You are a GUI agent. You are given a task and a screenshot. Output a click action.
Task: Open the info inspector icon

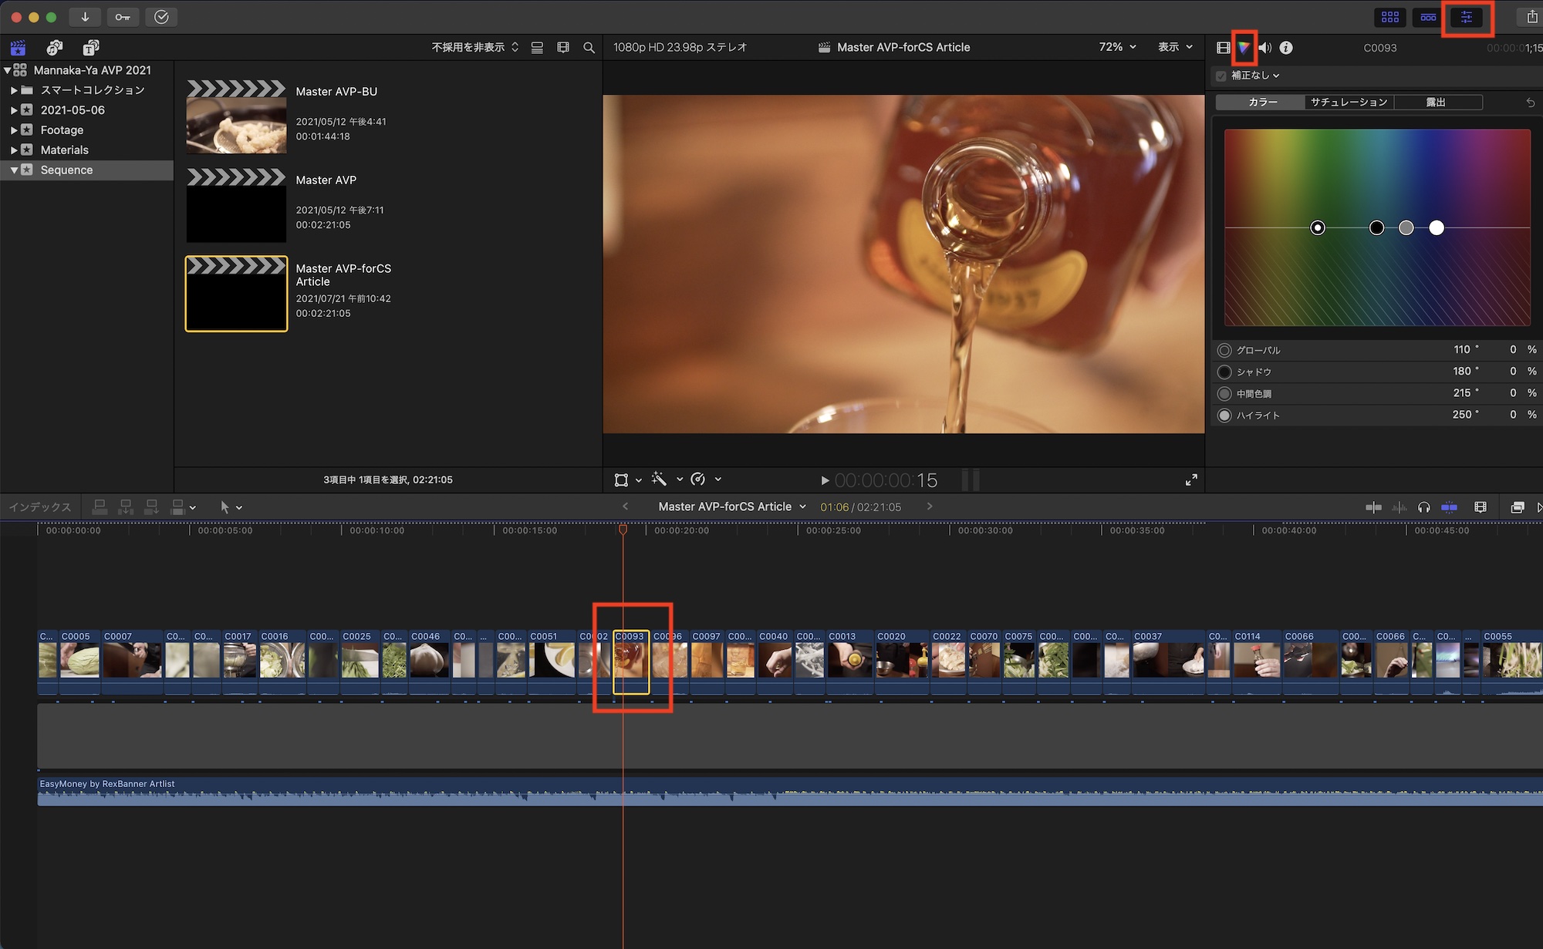(x=1286, y=48)
